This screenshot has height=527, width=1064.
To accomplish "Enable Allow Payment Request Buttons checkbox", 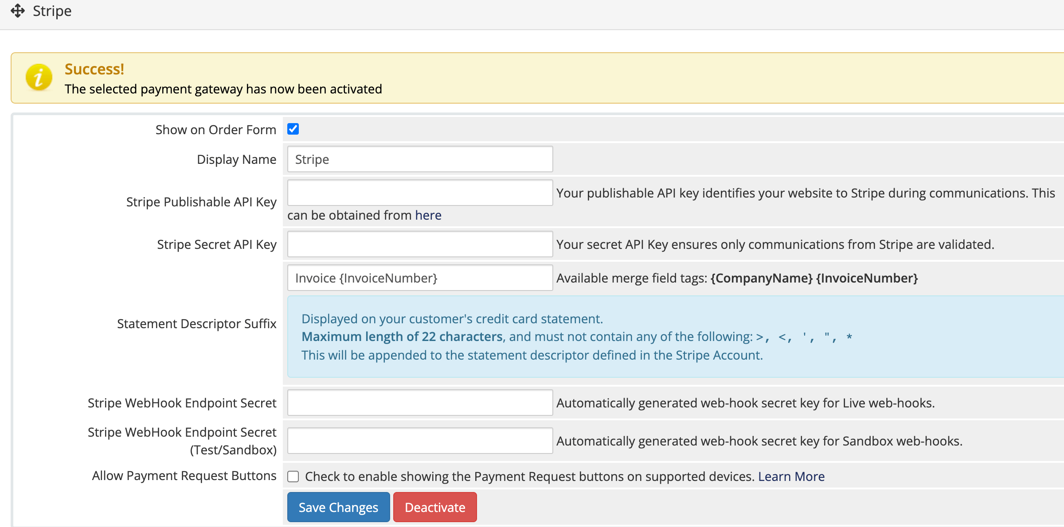I will 293,477.
